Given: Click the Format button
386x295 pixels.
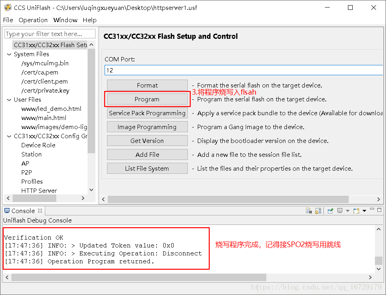Looking at the screenshot, I should click(147, 85).
